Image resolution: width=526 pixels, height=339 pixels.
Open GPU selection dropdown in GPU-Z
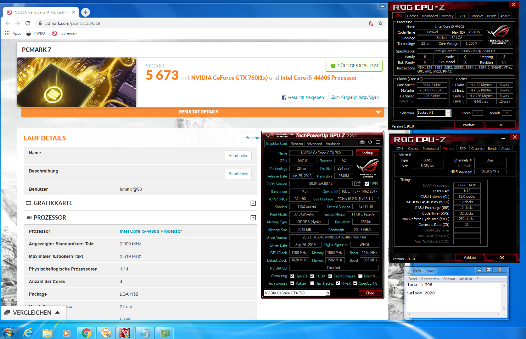pyautogui.click(x=328, y=293)
